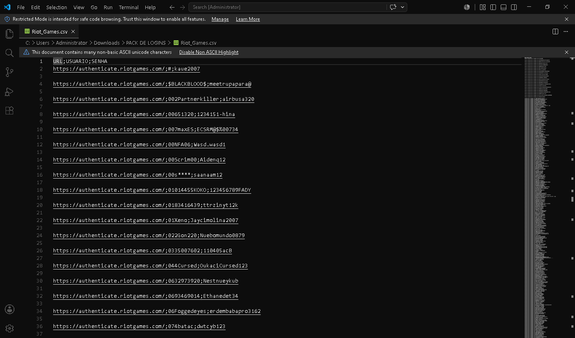
Task: Click line number 1 in the gutter
Action: [41, 61]
